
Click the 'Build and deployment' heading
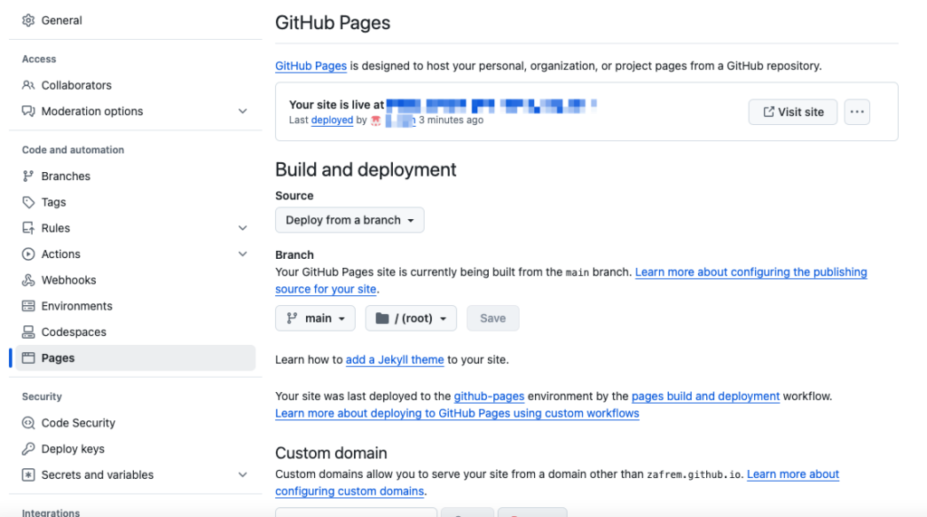[366, 170]
